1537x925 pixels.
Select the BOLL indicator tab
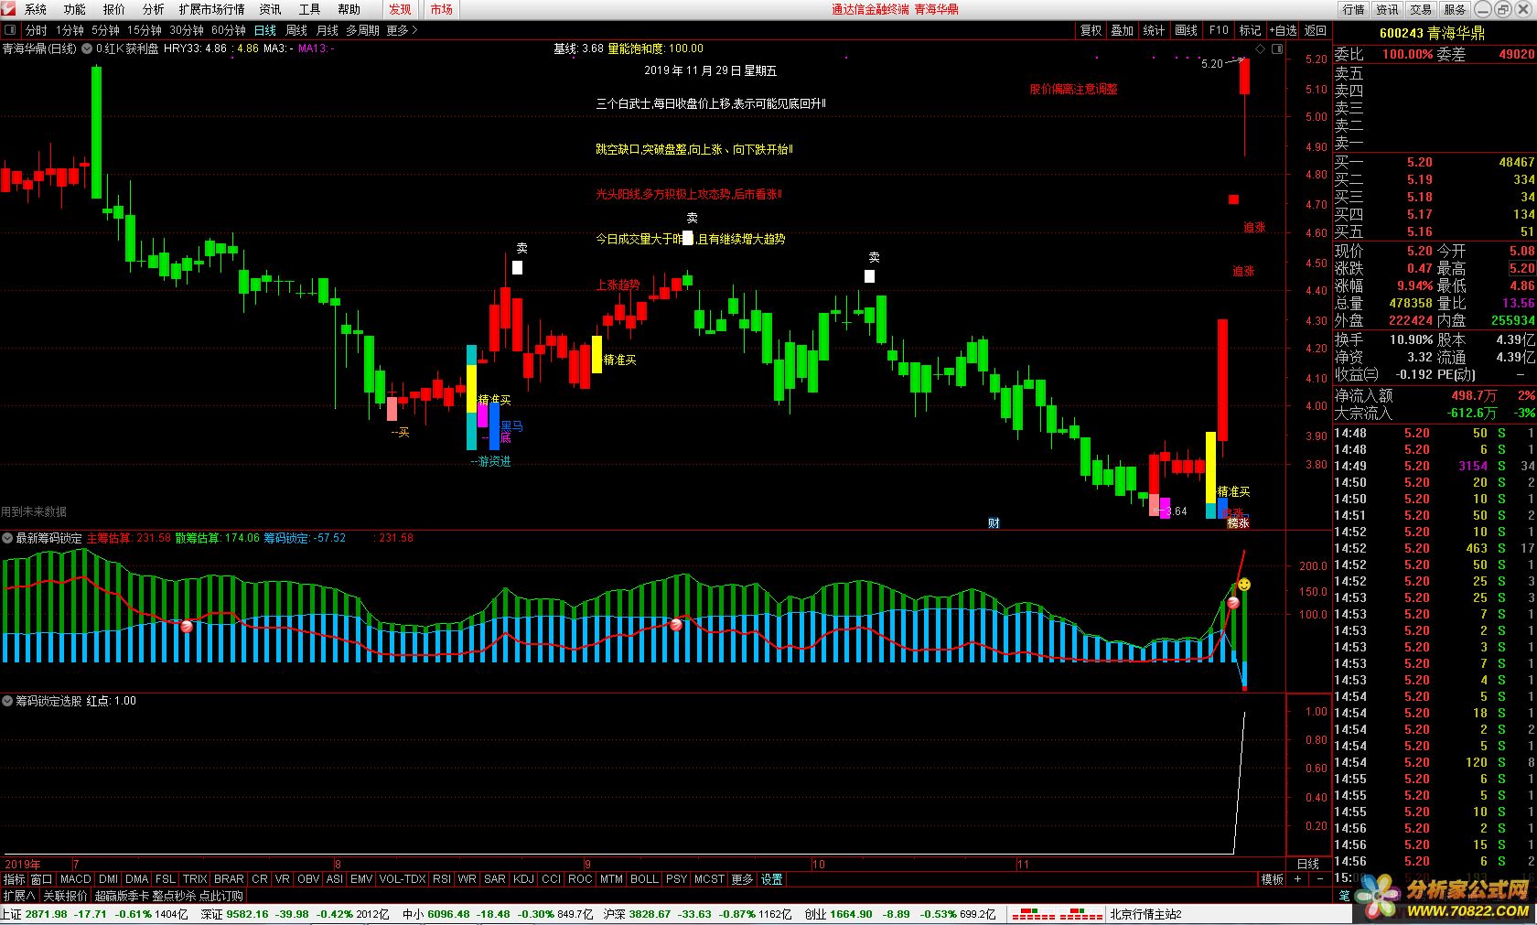click(644, 879)
